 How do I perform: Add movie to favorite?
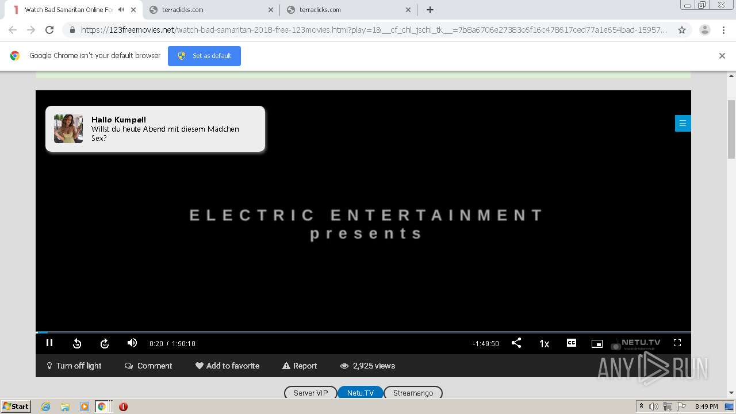[227, 366]
